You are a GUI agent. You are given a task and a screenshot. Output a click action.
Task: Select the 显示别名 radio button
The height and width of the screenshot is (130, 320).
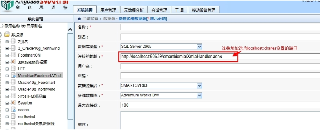point(23,26)
